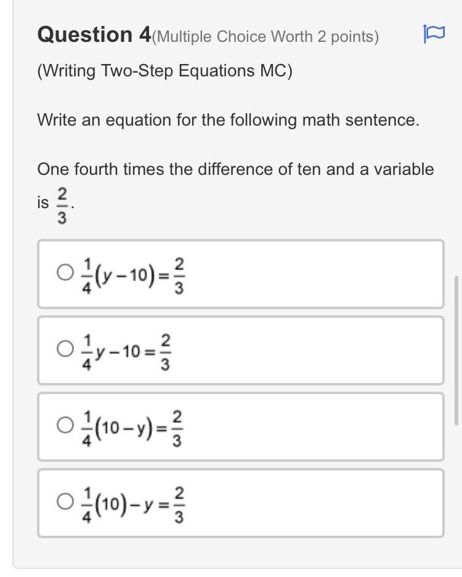Click blank area of second answer box
This screenshot has height=577, width=462.
tap(313, 350)
